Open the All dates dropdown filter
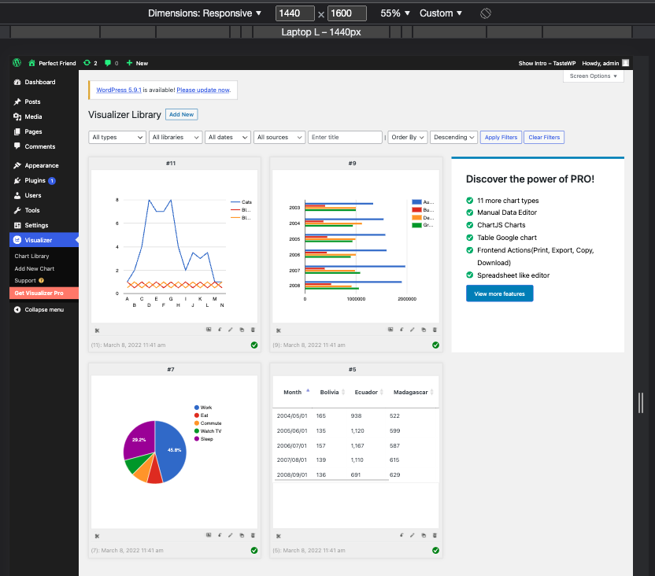 click(x=228, y=138)
